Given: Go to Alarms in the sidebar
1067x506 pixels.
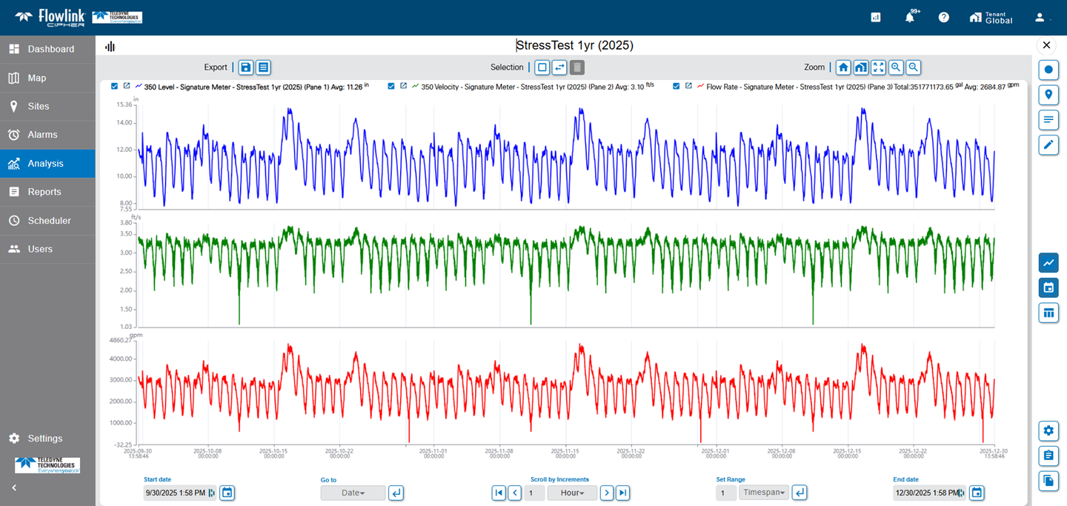Looking at the screenshot, I should pos(42,135).
